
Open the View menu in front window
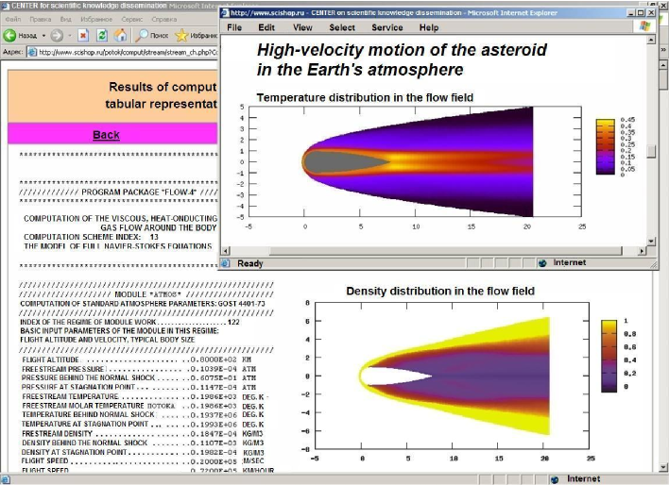pyautogui.click(x=302, y=27)
